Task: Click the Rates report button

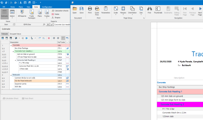Action: (55, 14)
